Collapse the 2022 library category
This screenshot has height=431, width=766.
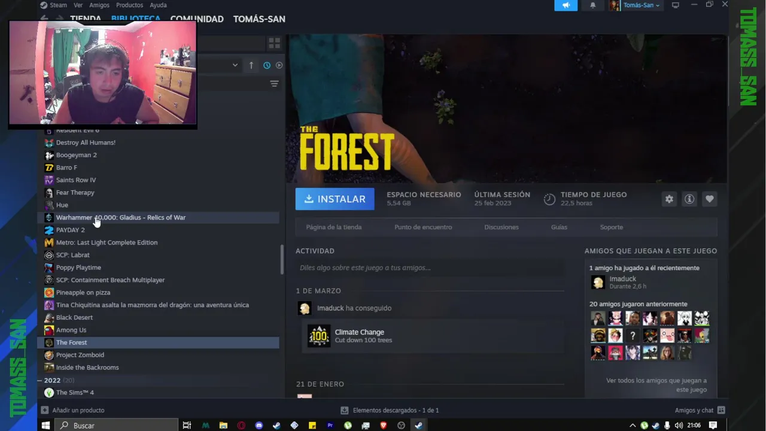tap(39, 381)
